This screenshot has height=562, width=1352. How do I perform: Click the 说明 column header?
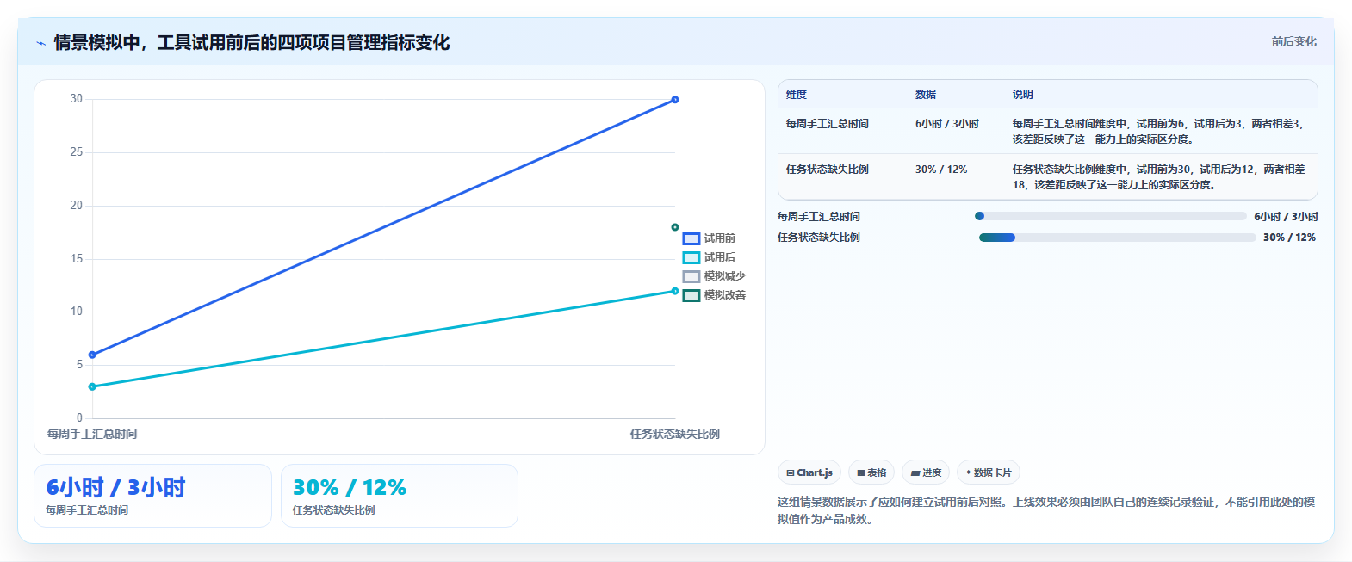coord(1023,95)
